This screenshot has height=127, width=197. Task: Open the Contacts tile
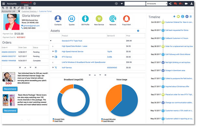coord(58,20)
